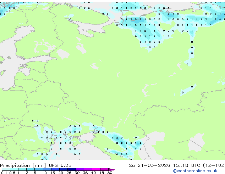Click the '45' legend scale label
Image resolution: width=225 pixels, height=174 pixels.
[x=101, y=173]
